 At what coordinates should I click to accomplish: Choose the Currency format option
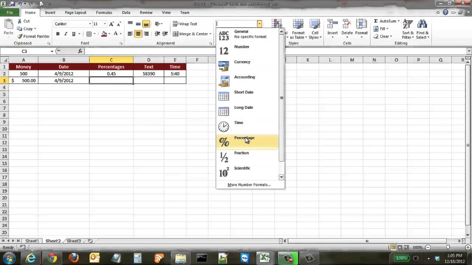[x=247, y=66]
